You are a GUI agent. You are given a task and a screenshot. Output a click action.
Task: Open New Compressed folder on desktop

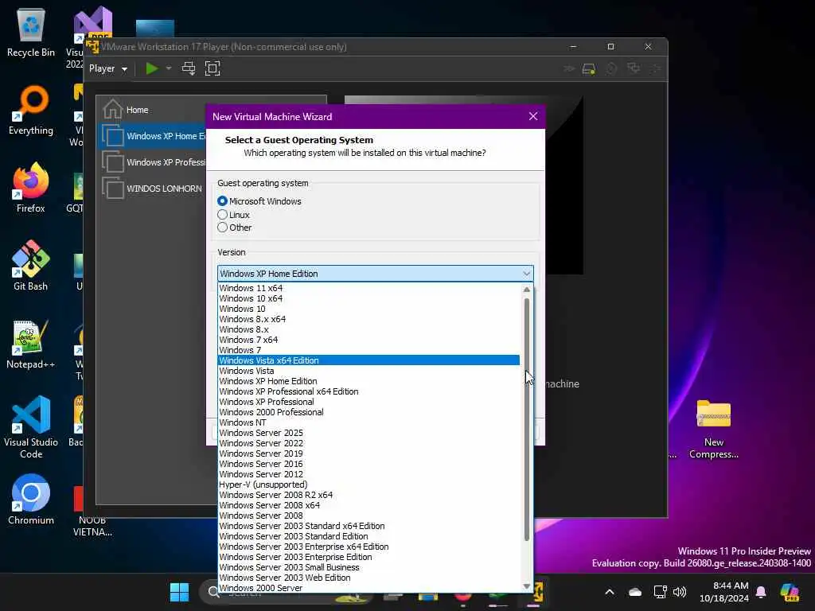(x=714, y=429)
